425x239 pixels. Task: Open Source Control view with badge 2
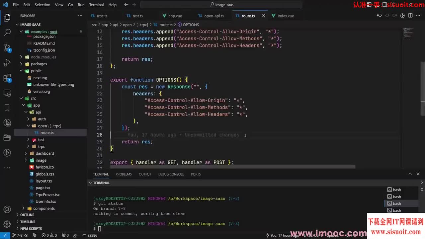(7, 48)
